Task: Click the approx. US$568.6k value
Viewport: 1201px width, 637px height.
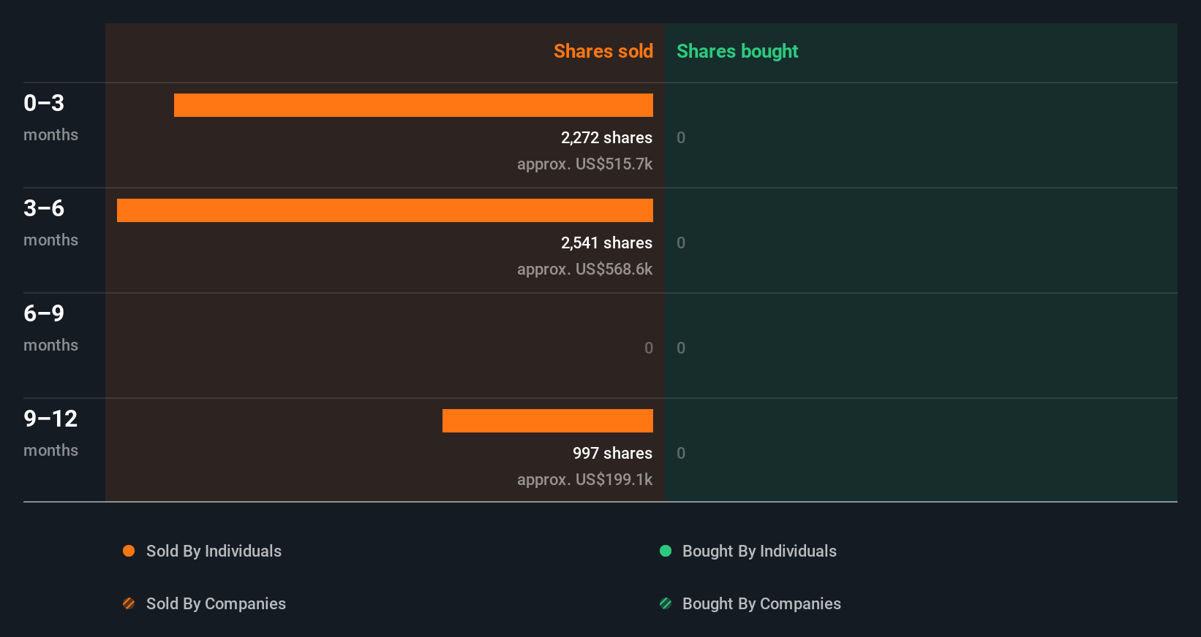Action: tap(584, 269)
